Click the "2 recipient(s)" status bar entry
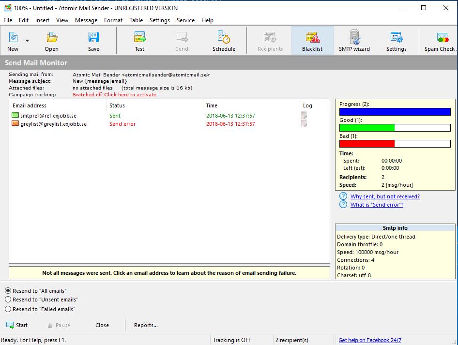Image resolution: width=458 pixels, height=345 pixels. 292,340
